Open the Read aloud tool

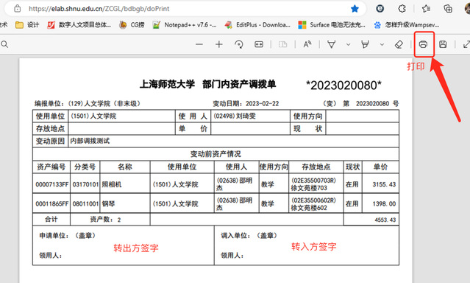pyautogui.click(x=307, y=44)
